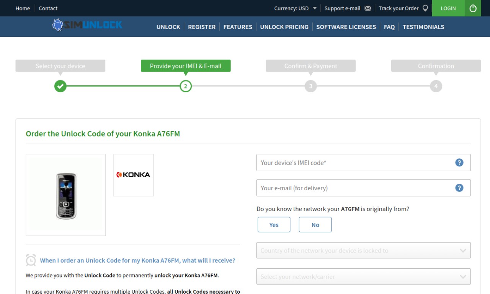Open the Select your network/carrier dropdown
This screenshot has height=294, width=490.
[363, 276]
